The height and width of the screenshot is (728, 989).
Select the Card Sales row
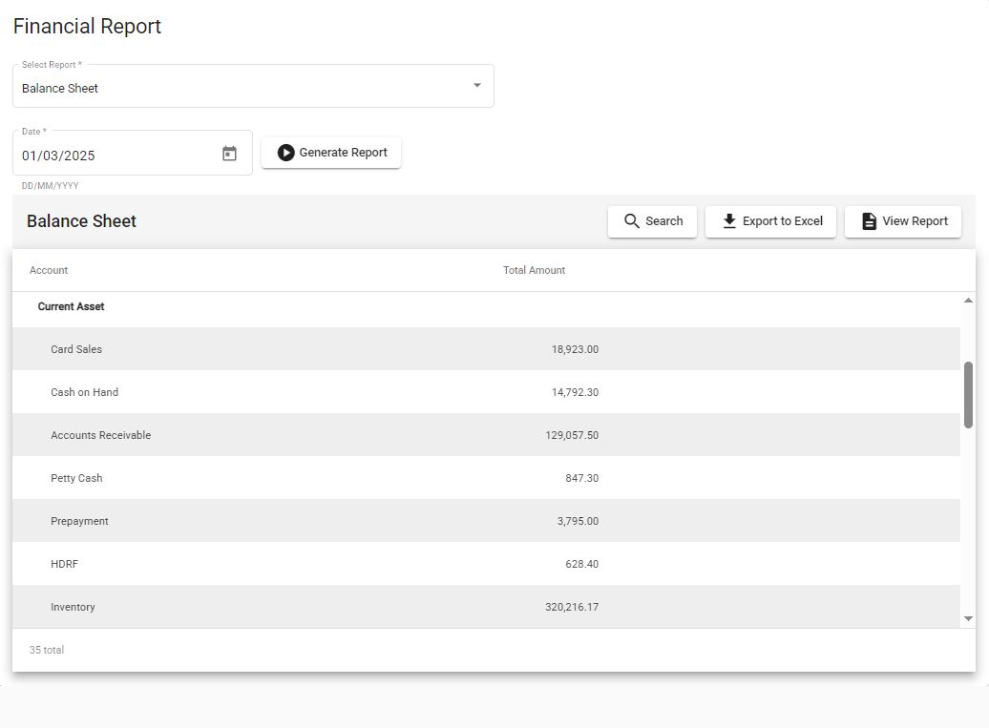click(486, 349)
